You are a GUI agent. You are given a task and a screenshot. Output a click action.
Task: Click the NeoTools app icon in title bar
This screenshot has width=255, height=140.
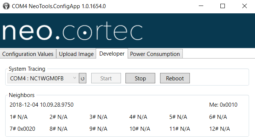point(6,6)
